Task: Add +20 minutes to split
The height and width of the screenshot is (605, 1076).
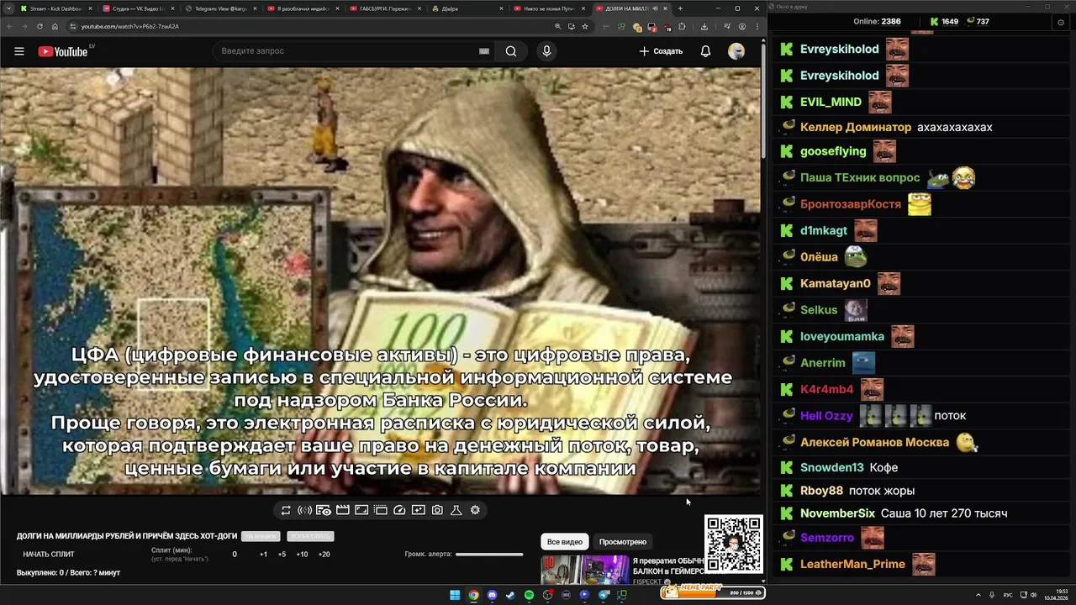Action: [x=324, y=555]
